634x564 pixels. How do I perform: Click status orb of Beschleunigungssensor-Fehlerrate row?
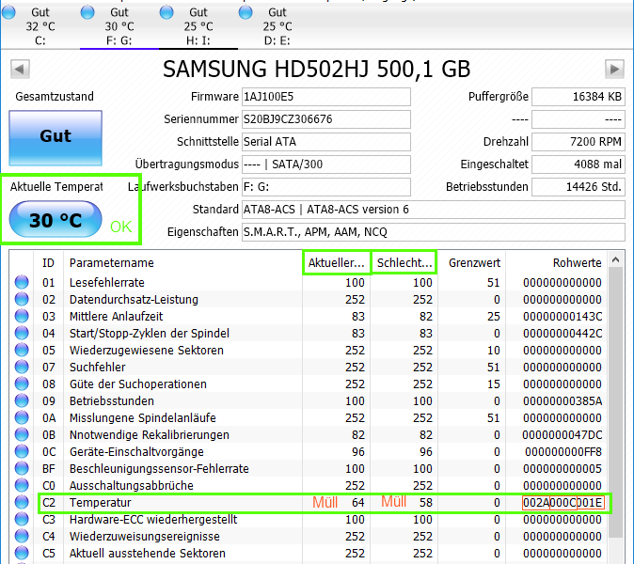(x=22, y=469)
